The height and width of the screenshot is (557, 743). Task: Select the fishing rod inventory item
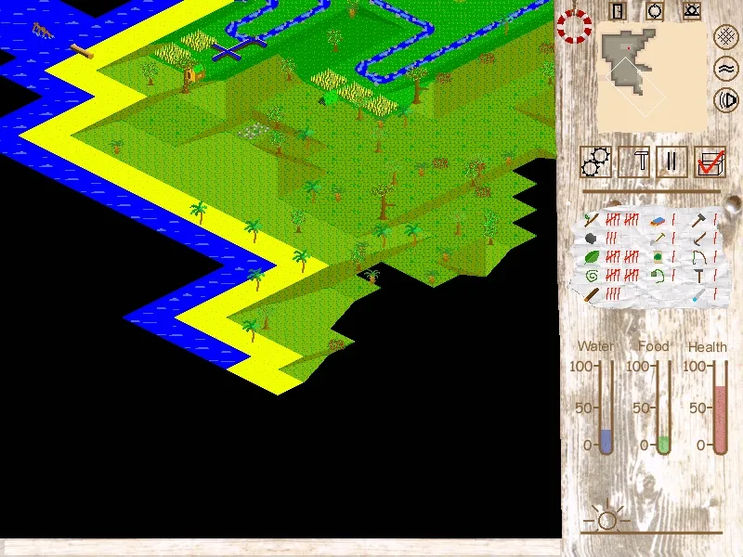click(x=699, y=257)
